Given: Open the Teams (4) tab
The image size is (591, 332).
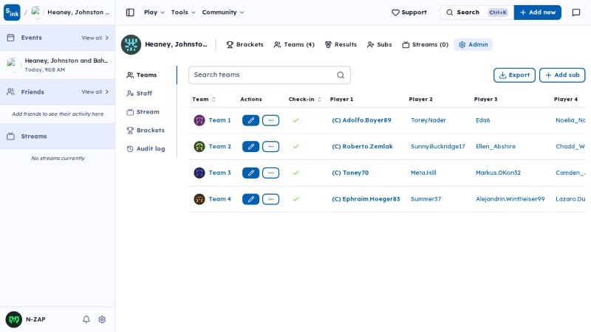Looking at the screenshot, I should click(x=294, y=44).
